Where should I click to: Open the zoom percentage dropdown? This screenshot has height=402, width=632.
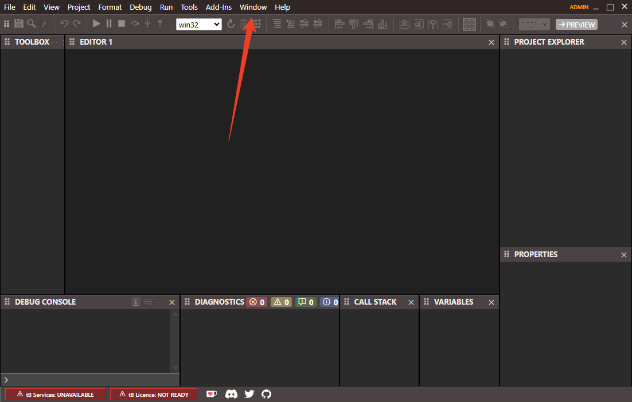[534, 24]
